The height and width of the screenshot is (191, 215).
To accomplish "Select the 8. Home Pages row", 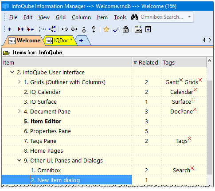I will [x=104, y=150].
